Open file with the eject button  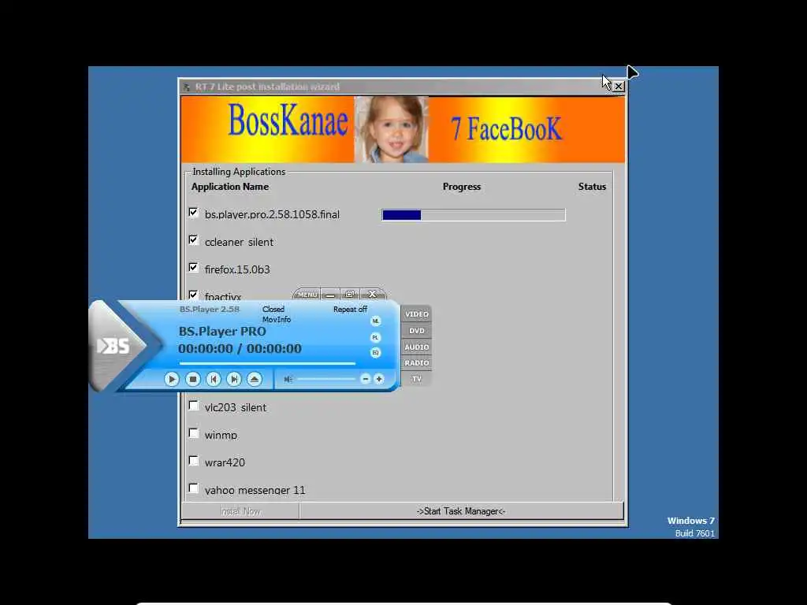coord(255,379)
